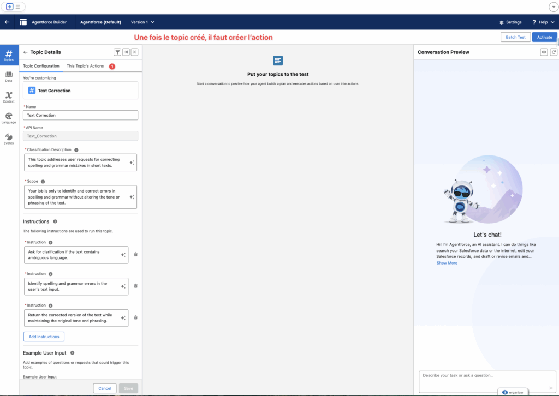Close the Topic Details panel

tap(134, 52)
